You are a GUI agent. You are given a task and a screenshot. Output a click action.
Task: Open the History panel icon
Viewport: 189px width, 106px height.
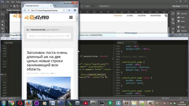(x=173, y=14)
